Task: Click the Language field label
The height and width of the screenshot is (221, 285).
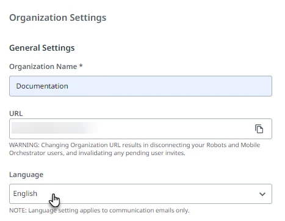Action: (26, 175)
